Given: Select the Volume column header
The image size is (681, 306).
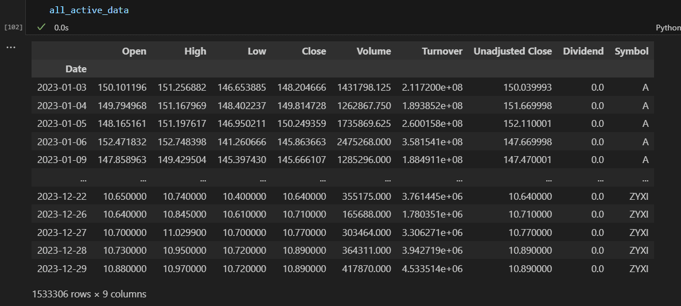Looking at the screenshot, I should (x=373, y=51).
